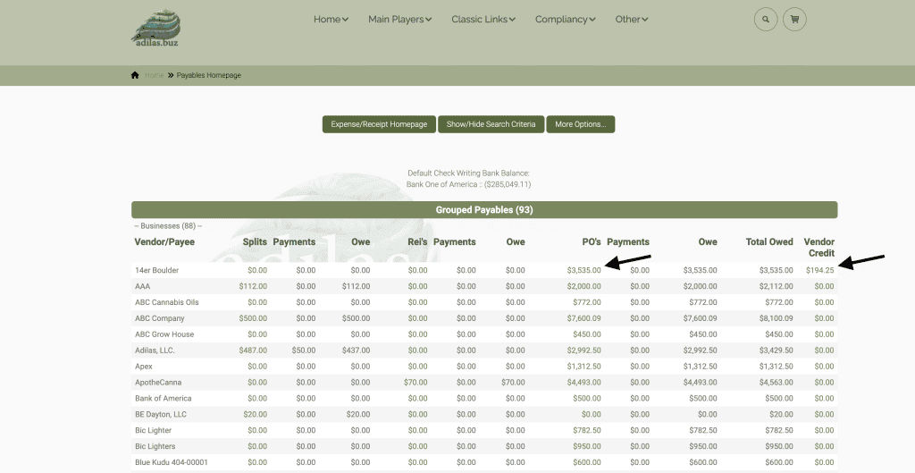Open the Other menu
Image resolution: width=915 pixels, height=473 pixels.
coord(632,19)
